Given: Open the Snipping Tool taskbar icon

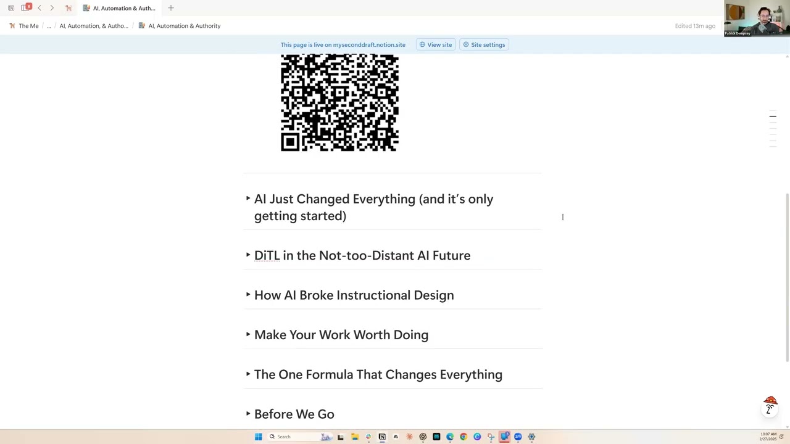Looking at the screenshot, I should click(x=491, y=437).
